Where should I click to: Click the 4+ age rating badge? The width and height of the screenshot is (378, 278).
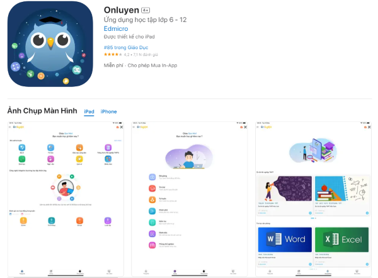146,10
